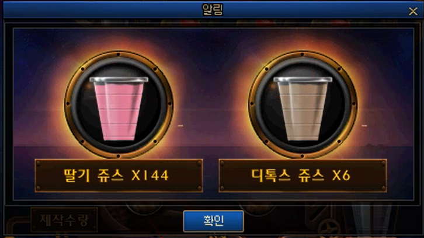Click the small dash beside detox juice porthole
424x238 pixels.
pyautogui.click(x=364, y=125)
